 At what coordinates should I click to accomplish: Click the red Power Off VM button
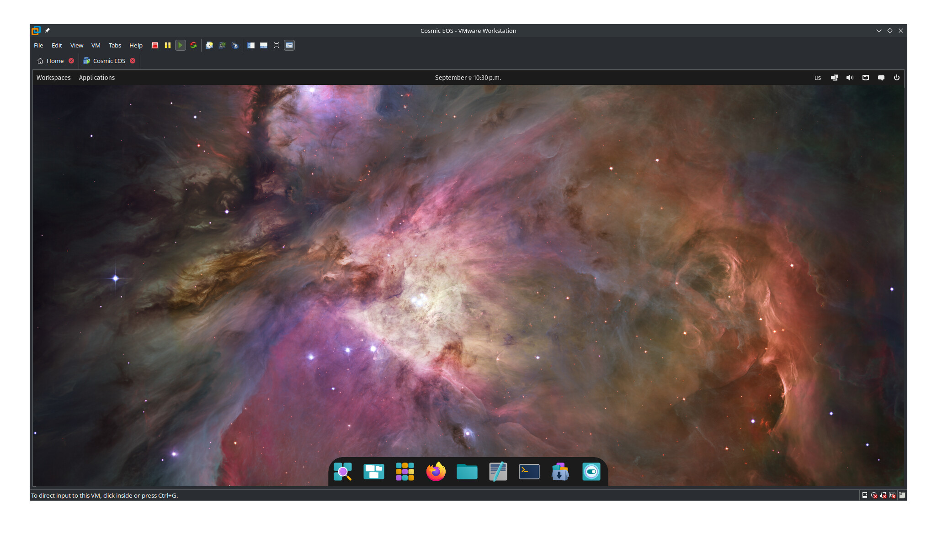pos(155,45)
